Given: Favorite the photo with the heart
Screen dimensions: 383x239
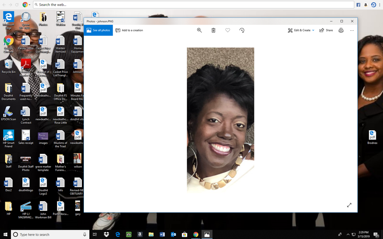Looking at the screenshot, I should (227, 30).
